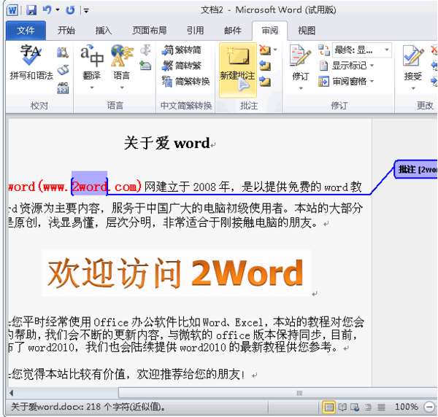The image size is (438, 417).
Task: Expand the 翻译 dropdown arrow
Action: click(92, 88)
